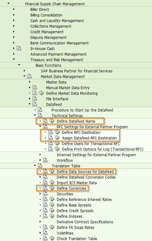152x241 pixels.
Task: Select Define Data Sources for Datafeed text
Action: click(x=85, y=171)
